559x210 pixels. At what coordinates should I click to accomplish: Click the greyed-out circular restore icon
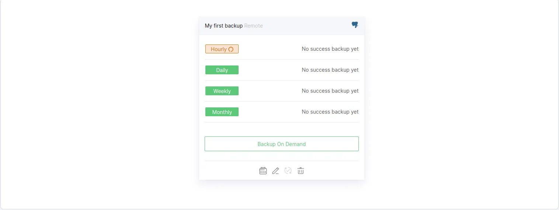[288, 171]
